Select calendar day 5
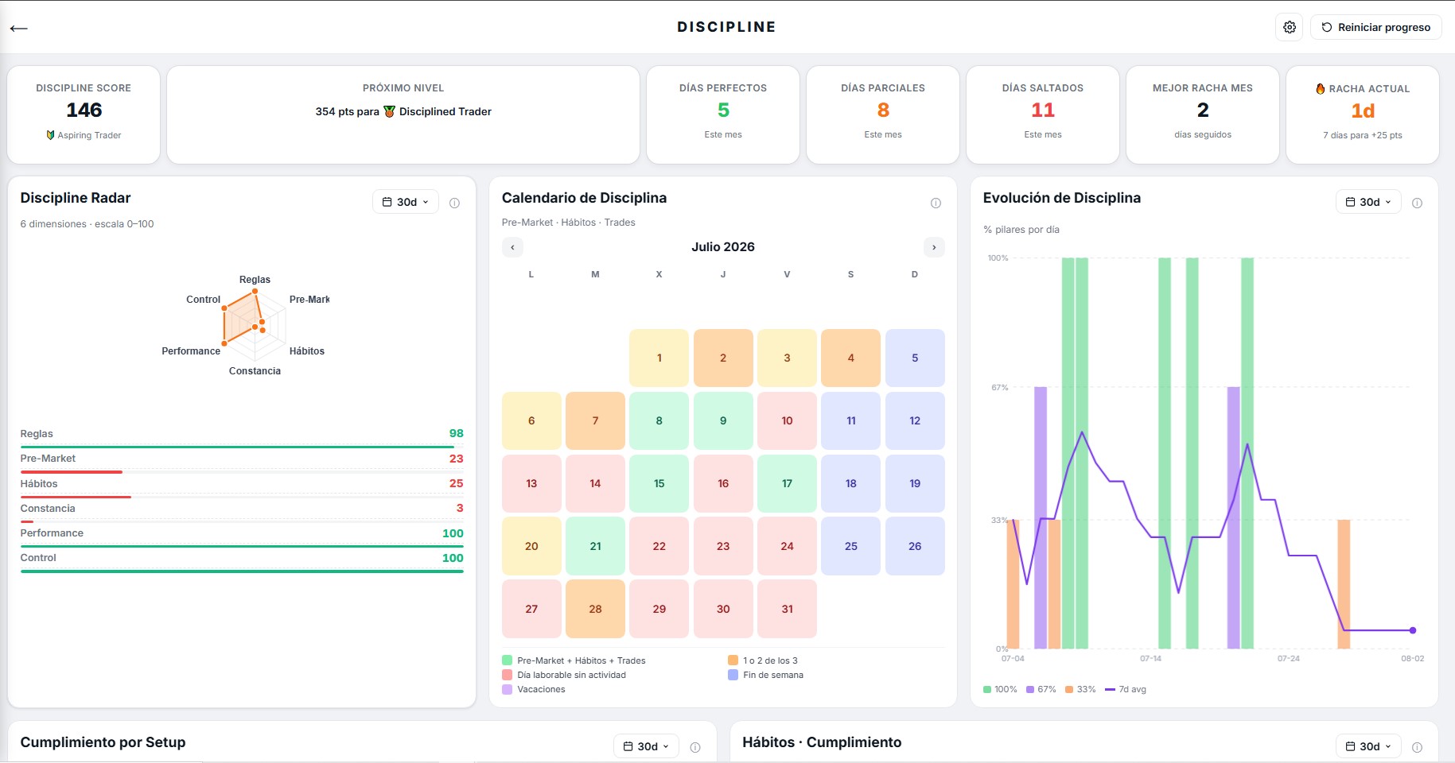 (915, 358)
